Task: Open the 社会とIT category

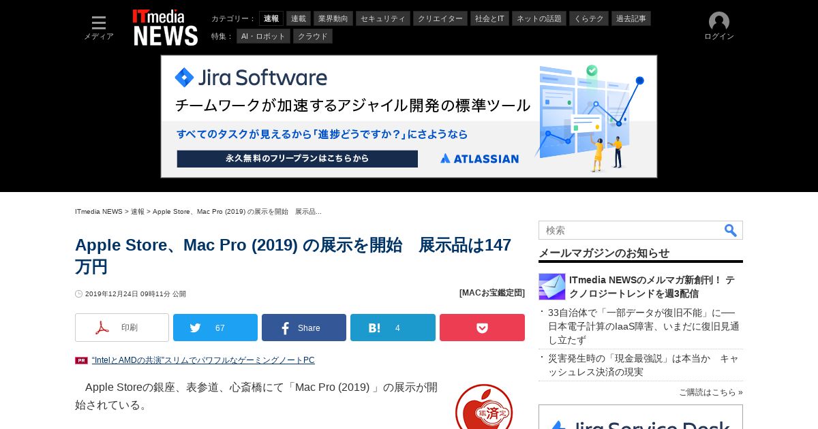Action: pos(489,18)
